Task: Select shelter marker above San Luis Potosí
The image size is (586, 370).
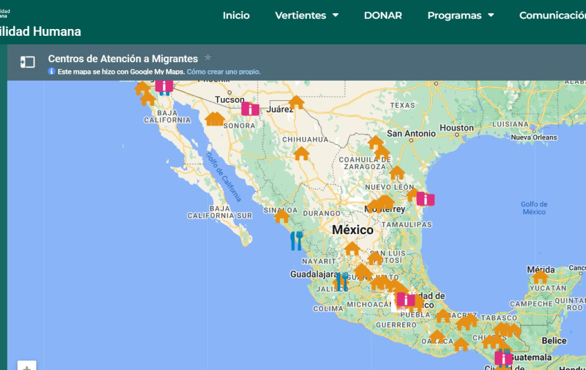Action: tap(352, 249)
